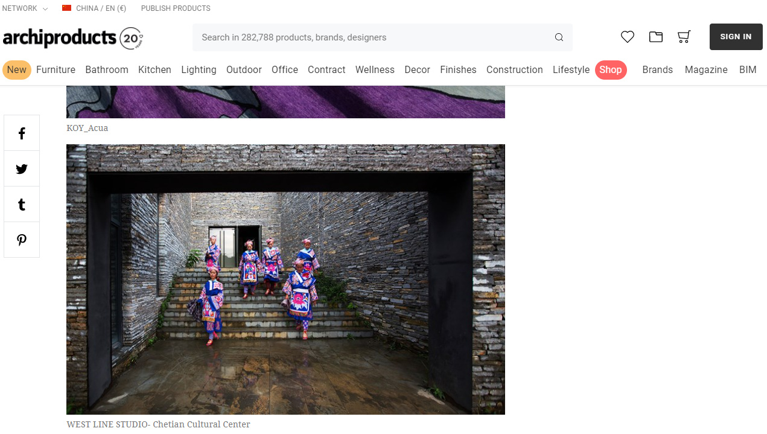
Task: Open the Lighting category menu
Action: tap(199, 70)
